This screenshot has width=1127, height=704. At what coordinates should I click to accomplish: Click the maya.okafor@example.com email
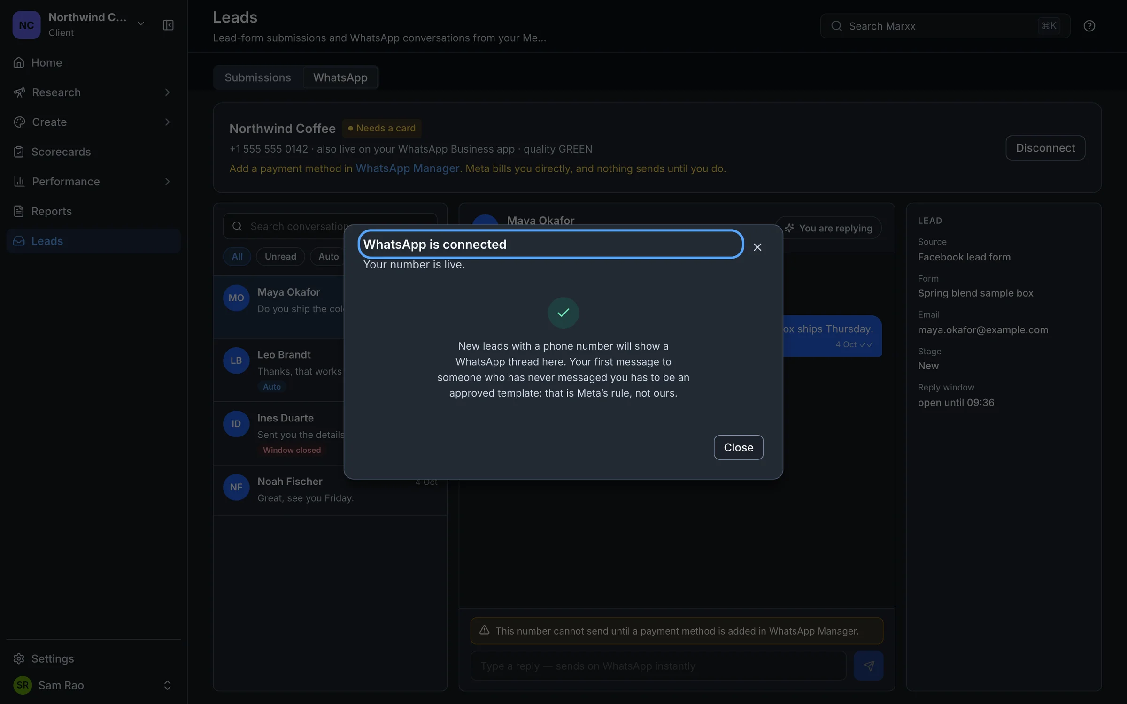pos(983,329)
